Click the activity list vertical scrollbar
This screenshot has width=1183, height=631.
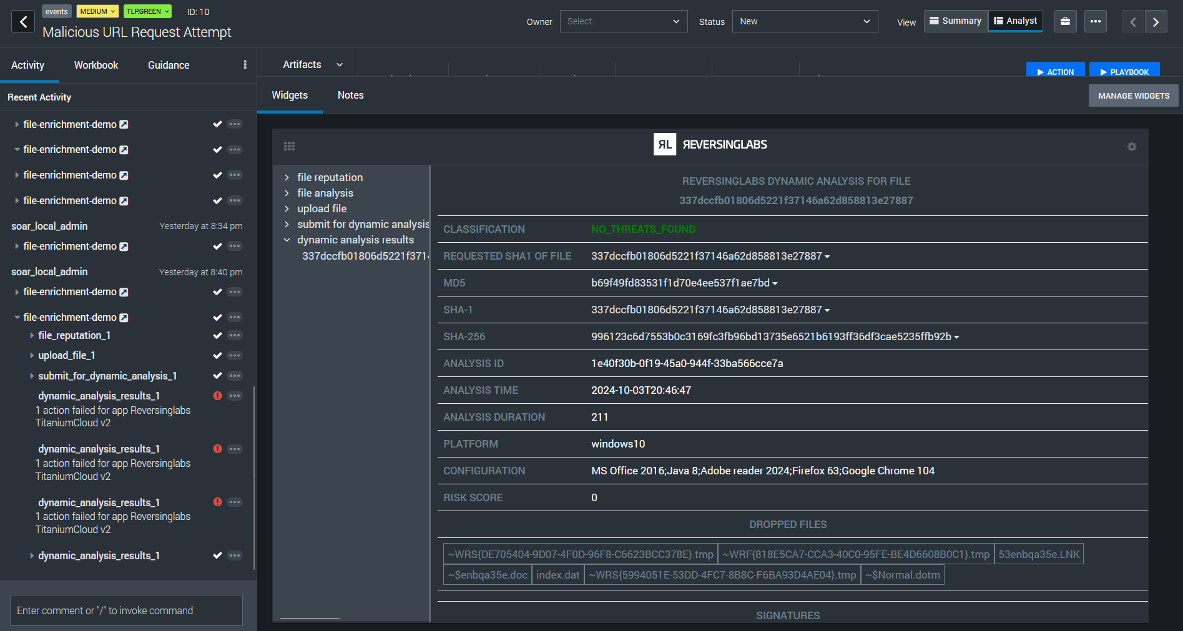point(254,477)
